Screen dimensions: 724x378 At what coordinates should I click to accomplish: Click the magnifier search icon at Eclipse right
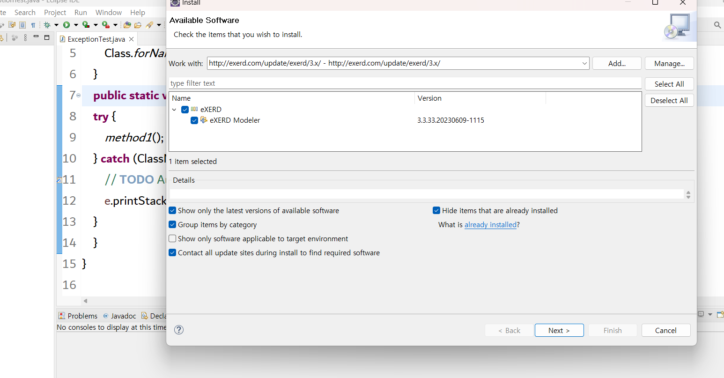(x=717, y=25)
